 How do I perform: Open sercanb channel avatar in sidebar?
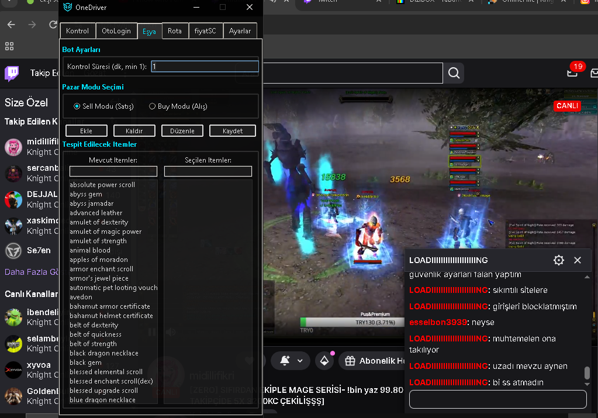[x=13, y=174]
